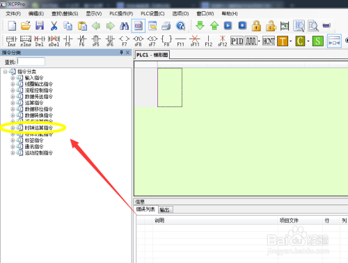Click the Paste clipboard icon
Screen dimensions: 348x263
click(82, 26)
